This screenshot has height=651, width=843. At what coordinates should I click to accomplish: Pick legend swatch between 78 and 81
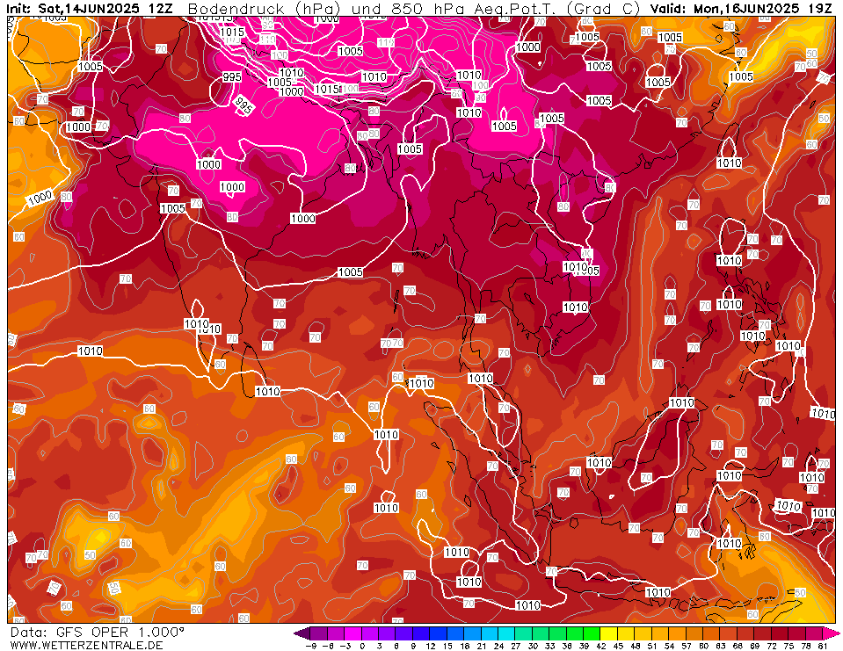click(813, 633)
